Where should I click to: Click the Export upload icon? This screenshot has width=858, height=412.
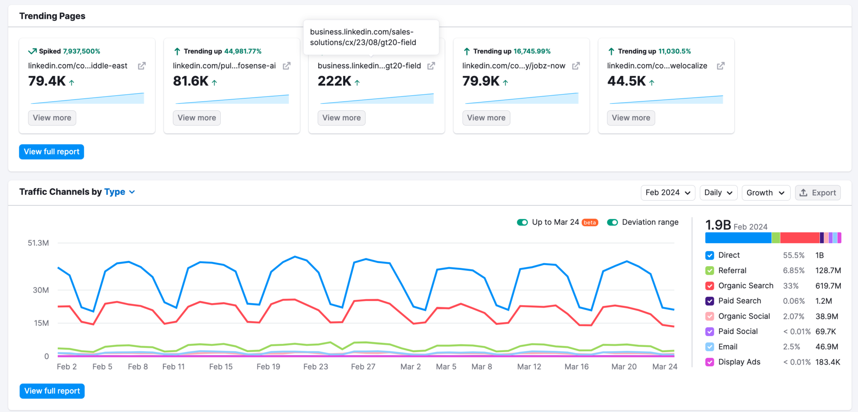pos(804,192)
